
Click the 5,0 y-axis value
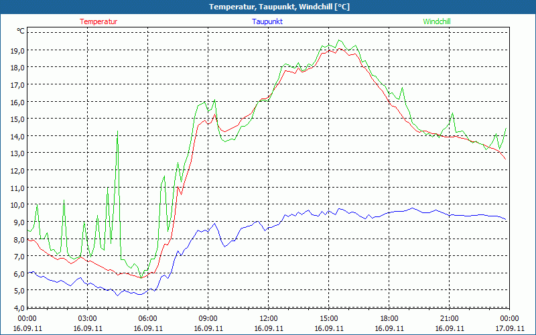point(19,291)
